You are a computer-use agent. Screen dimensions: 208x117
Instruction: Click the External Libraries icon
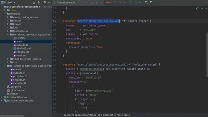point(5,97)
